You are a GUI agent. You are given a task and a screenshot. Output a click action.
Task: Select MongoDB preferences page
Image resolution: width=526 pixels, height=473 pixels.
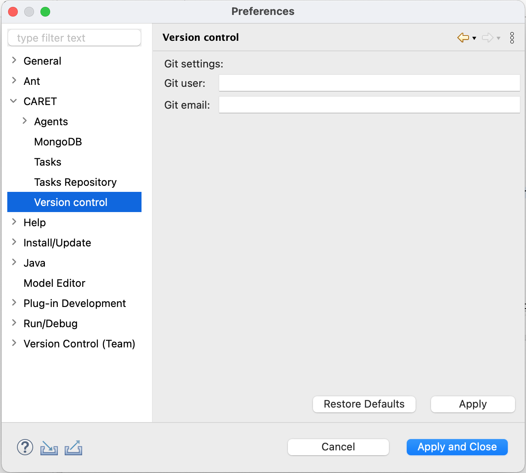coord(58,142)
